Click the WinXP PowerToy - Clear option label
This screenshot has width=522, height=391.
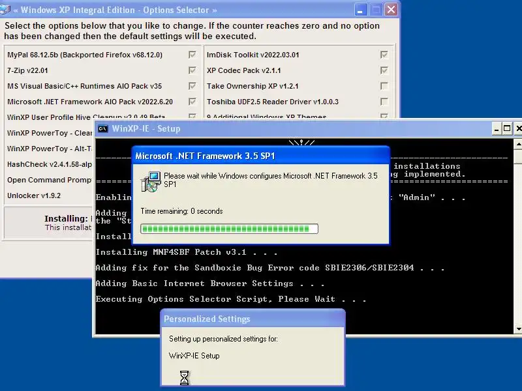(x=50, y=133)
